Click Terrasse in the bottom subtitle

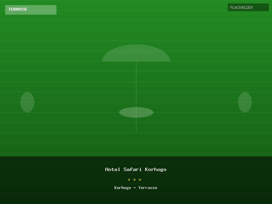coord(148,188)
